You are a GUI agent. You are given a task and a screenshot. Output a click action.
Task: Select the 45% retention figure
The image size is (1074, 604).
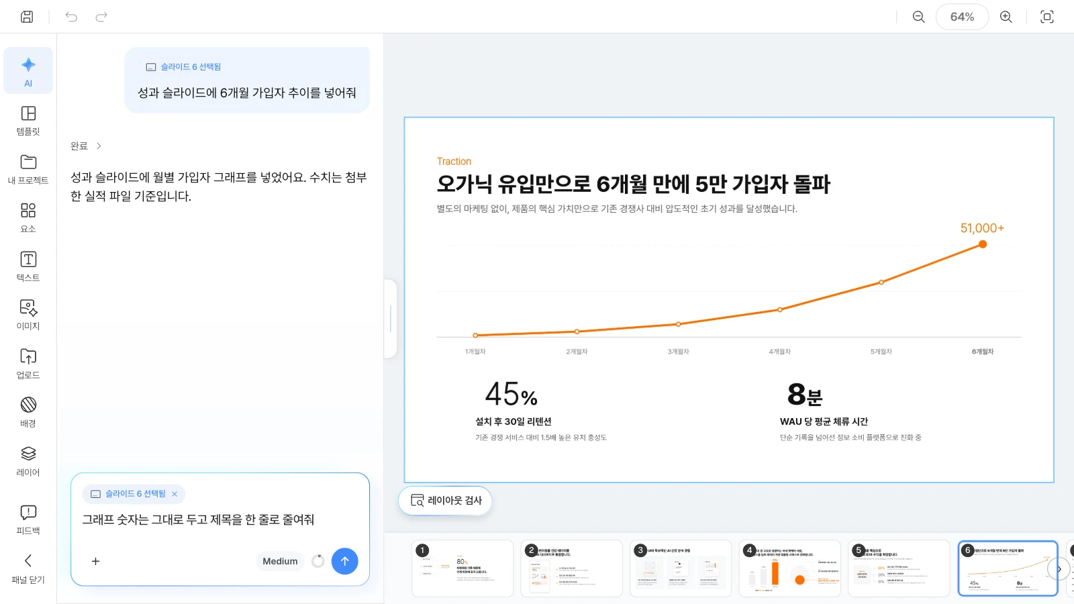pos(511,394)
